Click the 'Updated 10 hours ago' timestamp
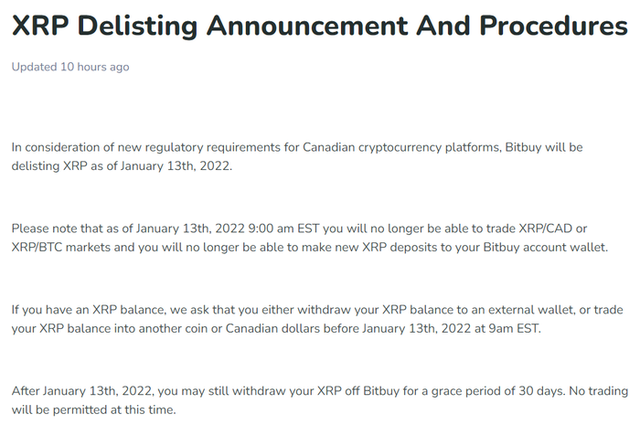 click(70, 67)
